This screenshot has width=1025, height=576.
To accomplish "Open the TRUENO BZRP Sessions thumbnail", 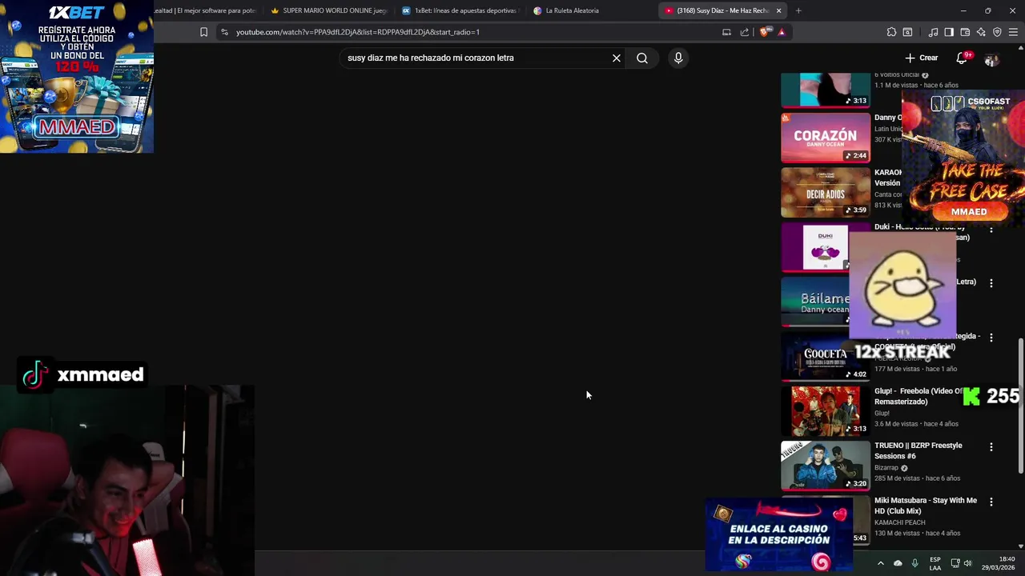I will pyautogui.click(x=826, y=465).
